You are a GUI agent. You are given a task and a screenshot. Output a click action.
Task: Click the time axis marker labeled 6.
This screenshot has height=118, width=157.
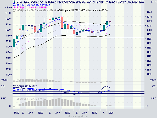77,113
